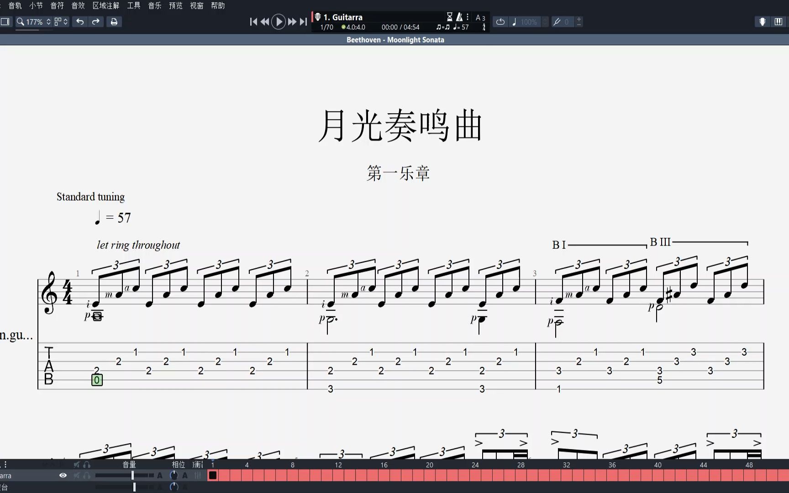The width and height of the screenshot is (789, 493).
Task: Open the 区域注解 (Section) menu
Action: pos(106,5)
